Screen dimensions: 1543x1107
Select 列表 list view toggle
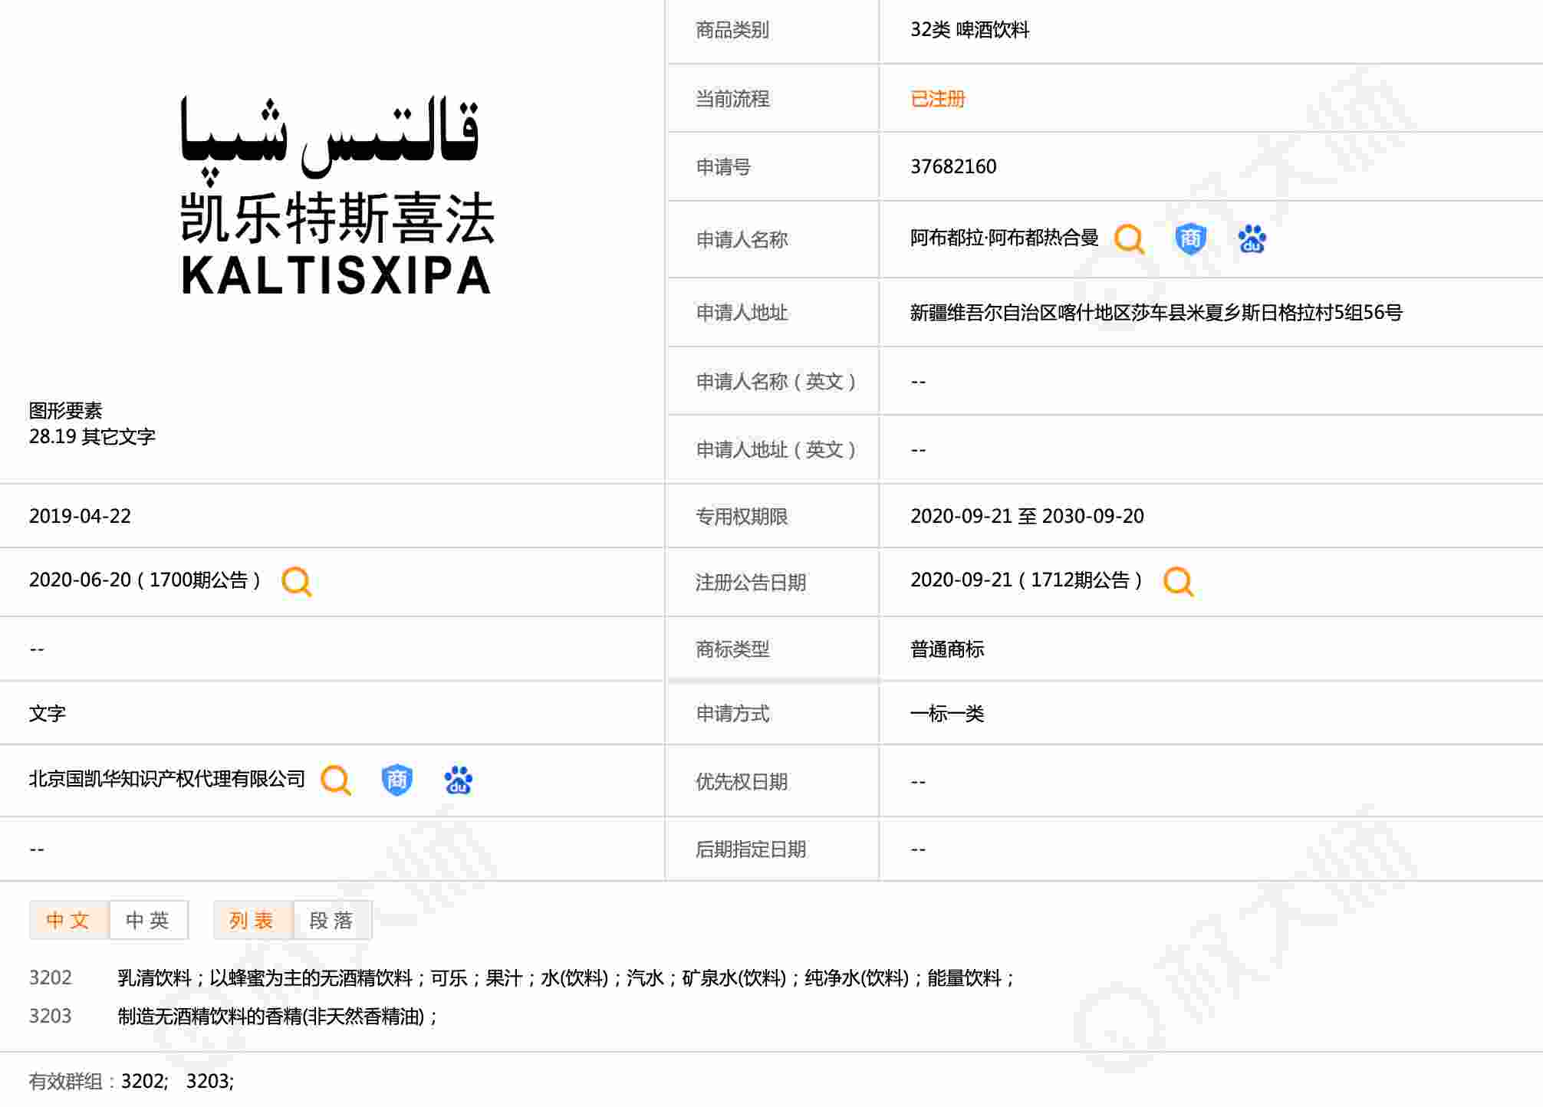click(252, 920)
